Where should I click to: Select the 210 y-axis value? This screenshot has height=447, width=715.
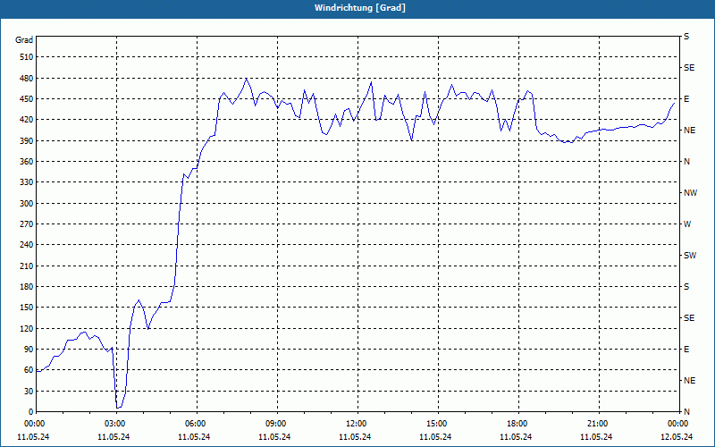click(x=27, y=266)
